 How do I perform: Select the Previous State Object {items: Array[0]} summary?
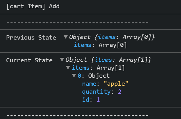[112, 37]
